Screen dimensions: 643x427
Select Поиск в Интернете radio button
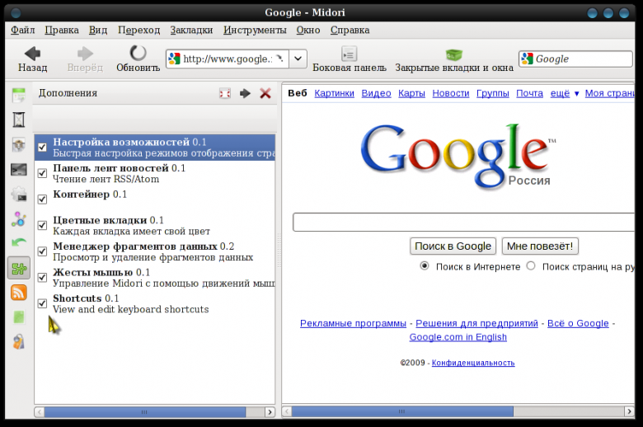point(425,265)
